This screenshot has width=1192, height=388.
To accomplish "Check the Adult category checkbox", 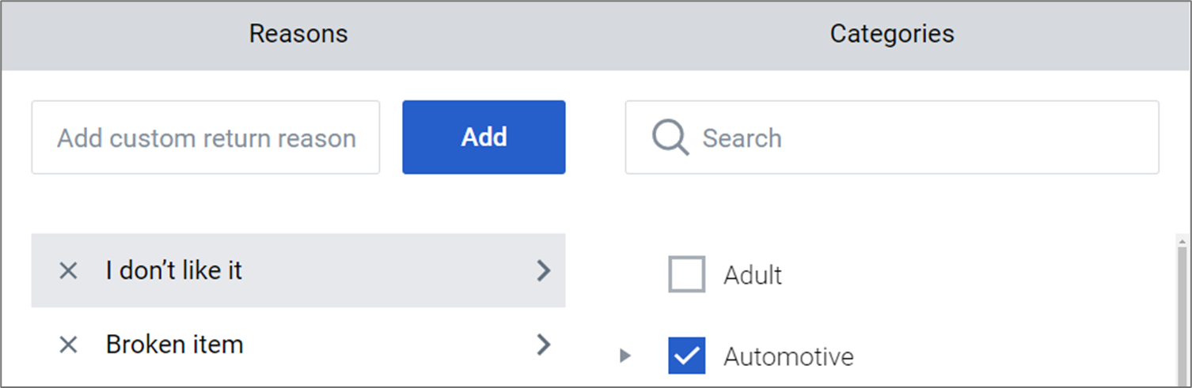I will click(x=686, y=275).
